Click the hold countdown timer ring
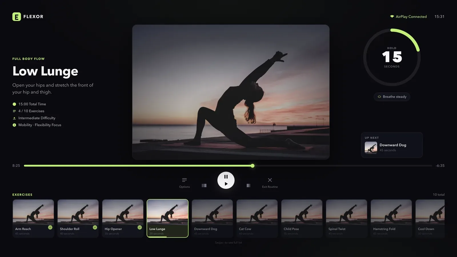457x257 pixels. tap(392, 57)
